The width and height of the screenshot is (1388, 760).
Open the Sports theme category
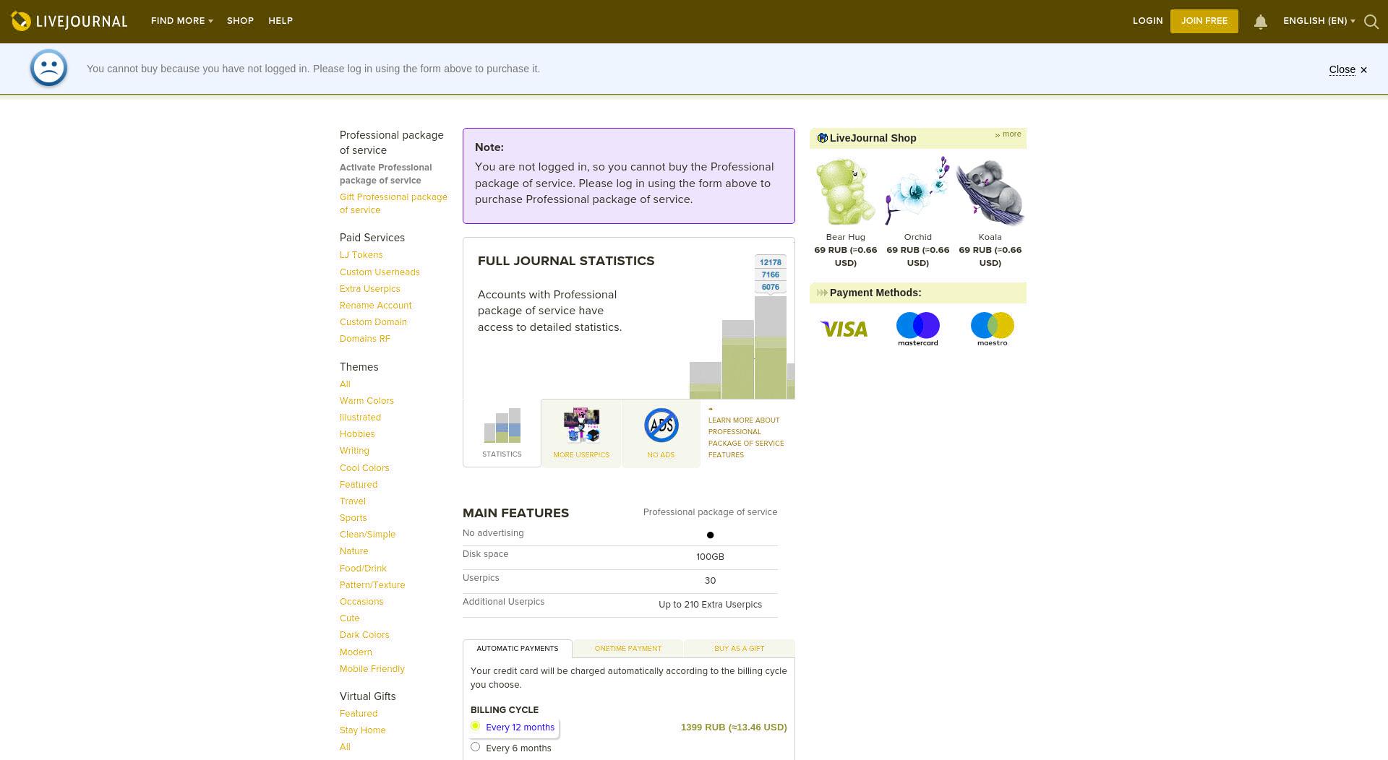(x=353, y=518)
